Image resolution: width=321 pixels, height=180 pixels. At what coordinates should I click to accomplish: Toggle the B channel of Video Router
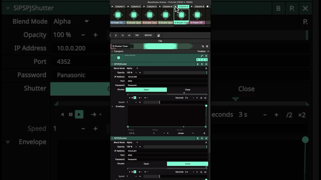tap(203, 60)
